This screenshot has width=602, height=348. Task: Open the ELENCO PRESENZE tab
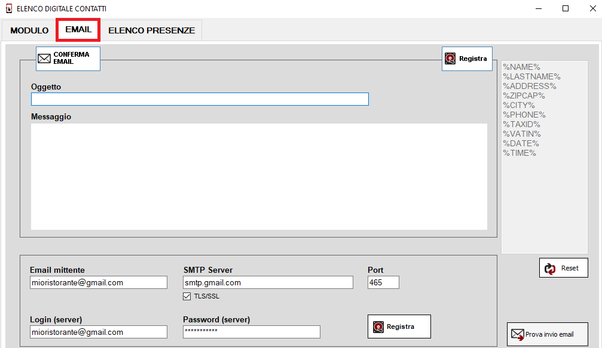coord(151,30)
